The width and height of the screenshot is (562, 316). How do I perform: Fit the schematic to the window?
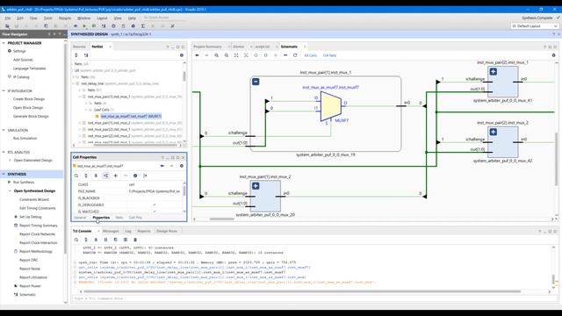tap(236, 55)
